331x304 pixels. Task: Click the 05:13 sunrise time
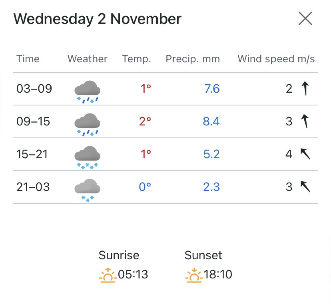[x=133, y=274]
